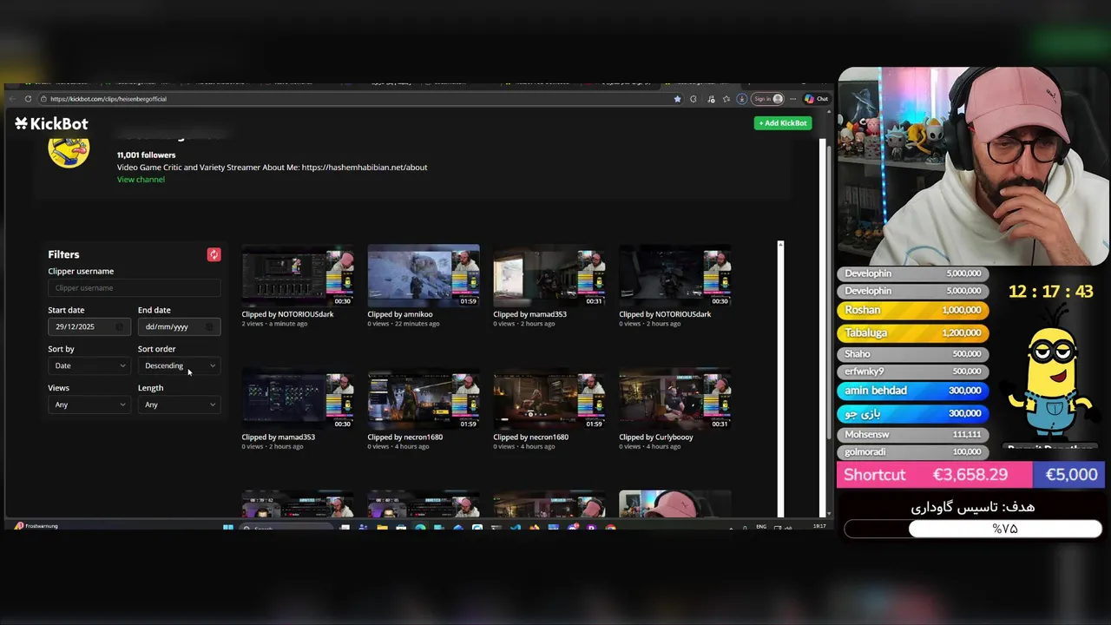Click the End date dd/mm/yyyy field
The image size is (1111, 625).
click(x=179, y=326)
